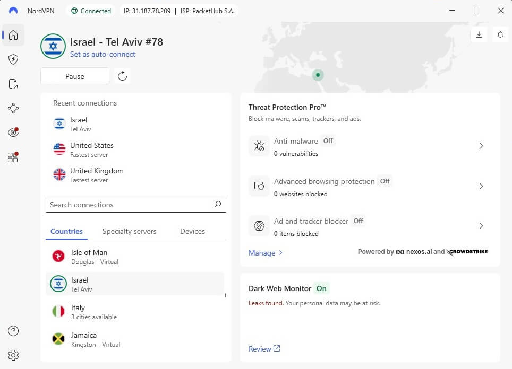The height and width of the screenshot is (369, 512).
Task: Click the downloads icon near the top right
Action: point(479,34)
